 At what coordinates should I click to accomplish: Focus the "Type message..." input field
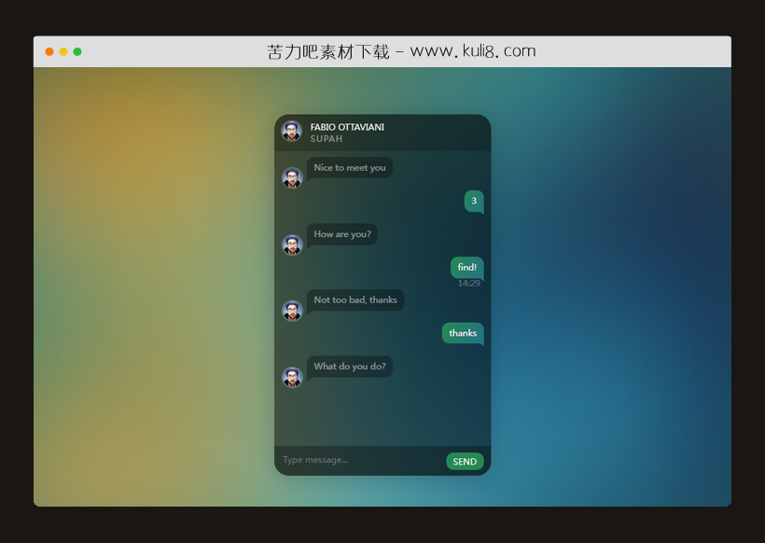(359, 460)
